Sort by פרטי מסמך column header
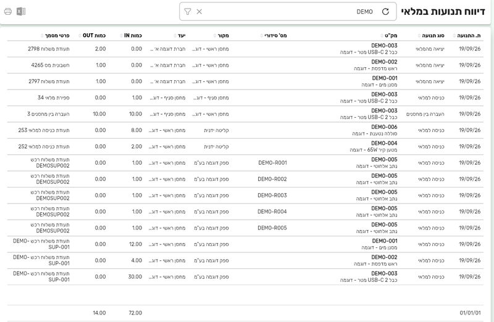 (55, 36)
